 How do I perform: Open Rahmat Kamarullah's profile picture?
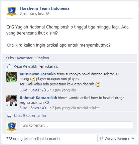point(12,101)
